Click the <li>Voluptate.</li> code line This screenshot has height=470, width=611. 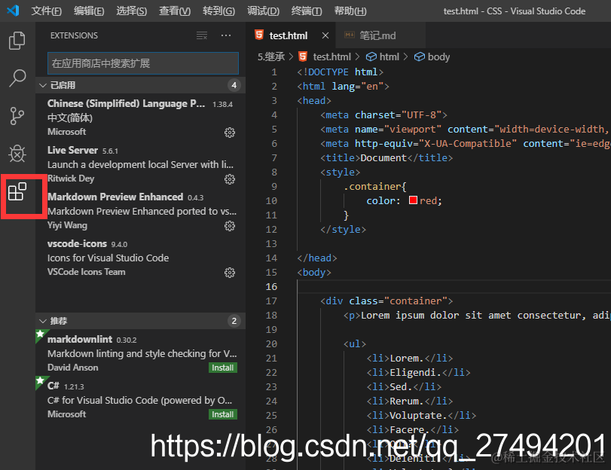click(421, 416)
